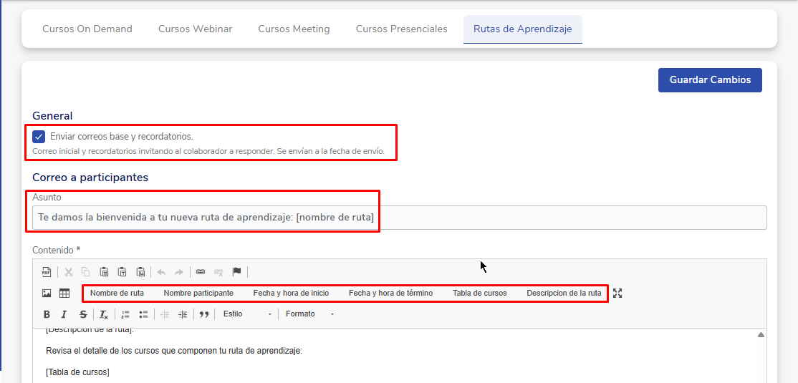This screenshot has width=798, height=383.
Task: Click the anchor flag icon
Action: tap(236, 272)
